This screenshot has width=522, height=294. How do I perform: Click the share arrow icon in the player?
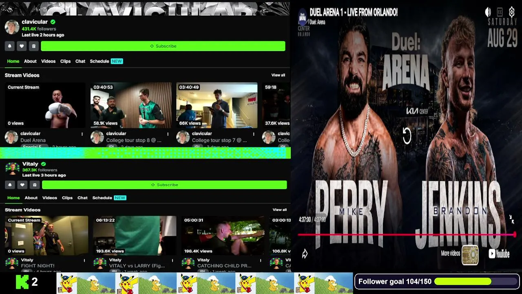tap(305, 254)
